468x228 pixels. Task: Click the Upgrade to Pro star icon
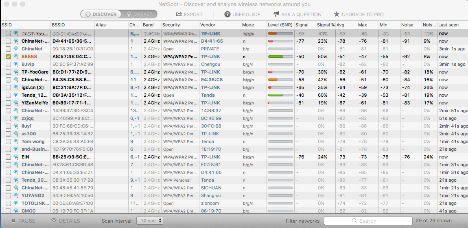(337, 14)
